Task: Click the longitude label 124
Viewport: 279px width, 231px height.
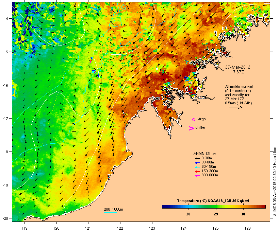Action: pos(184,228)
